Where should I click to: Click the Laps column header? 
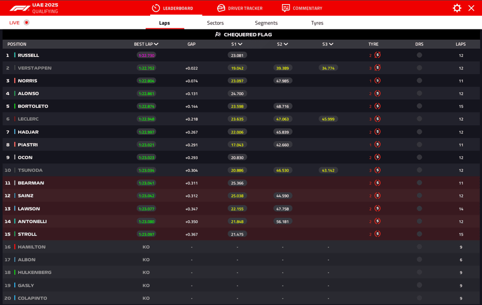click(461, 44)
